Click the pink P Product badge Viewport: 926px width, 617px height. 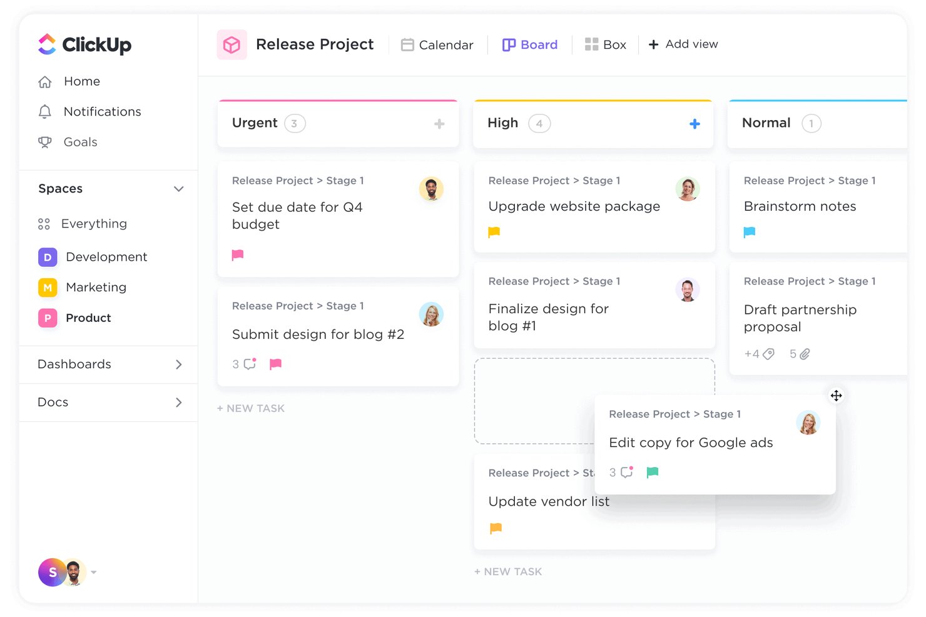coord(48,318)
